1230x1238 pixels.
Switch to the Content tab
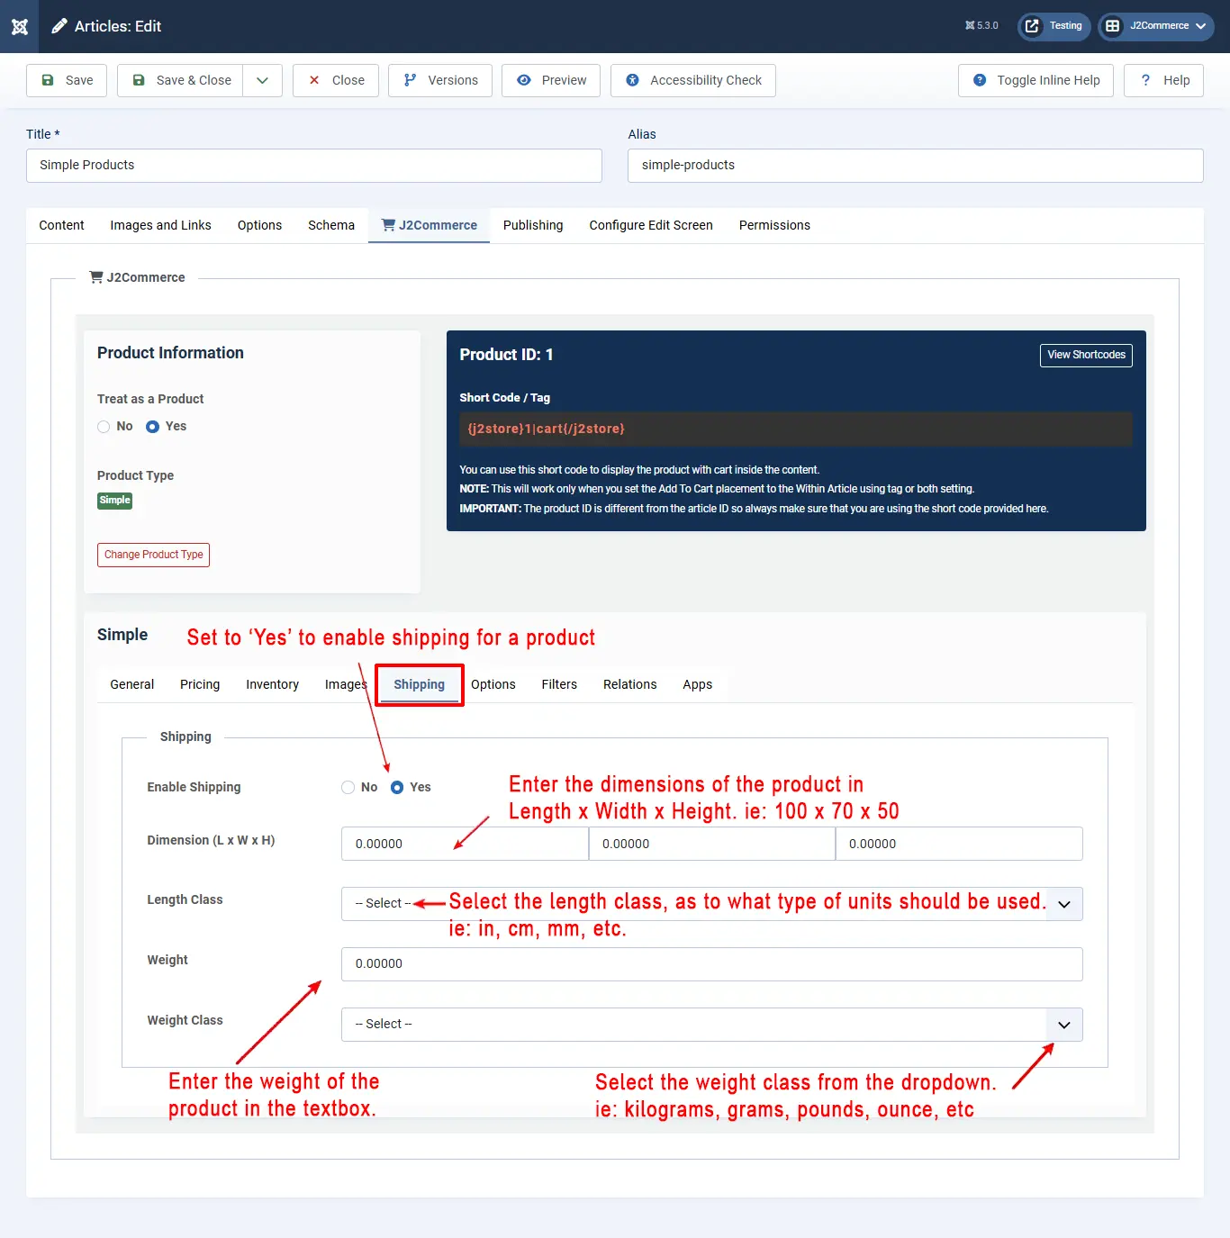[x=61, y=225]
